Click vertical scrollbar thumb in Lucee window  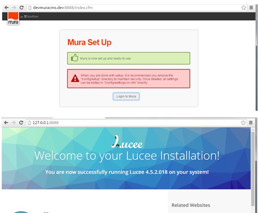coord(253,169)
